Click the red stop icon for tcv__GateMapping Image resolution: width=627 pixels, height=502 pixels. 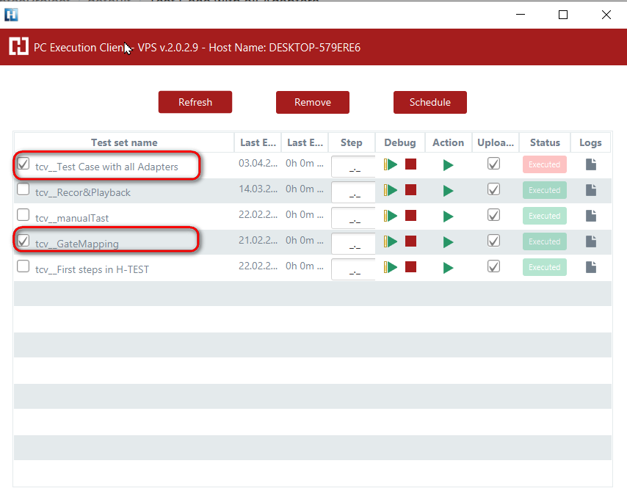(410, 242)
